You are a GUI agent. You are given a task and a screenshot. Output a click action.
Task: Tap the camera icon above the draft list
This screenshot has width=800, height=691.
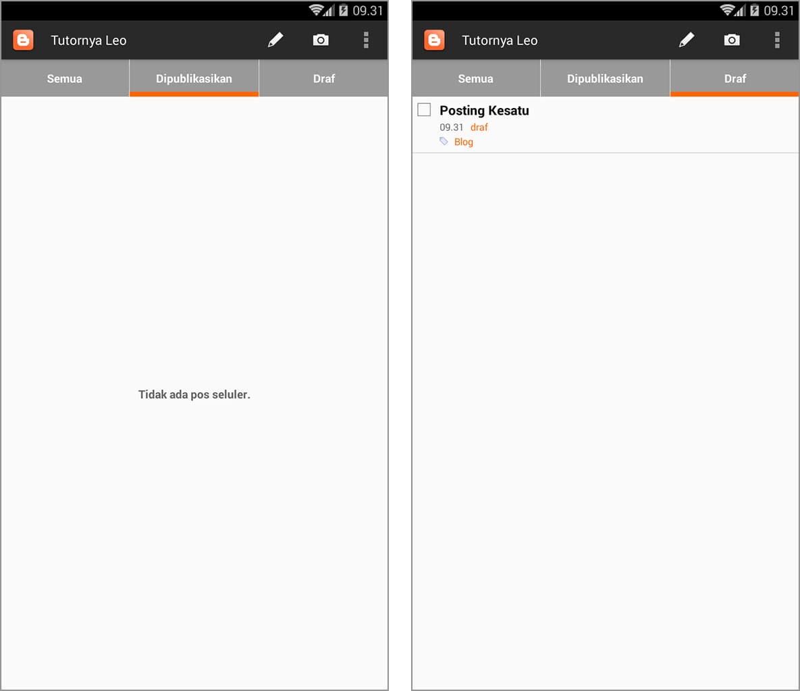pyautogui.click(x=732, y=40)
